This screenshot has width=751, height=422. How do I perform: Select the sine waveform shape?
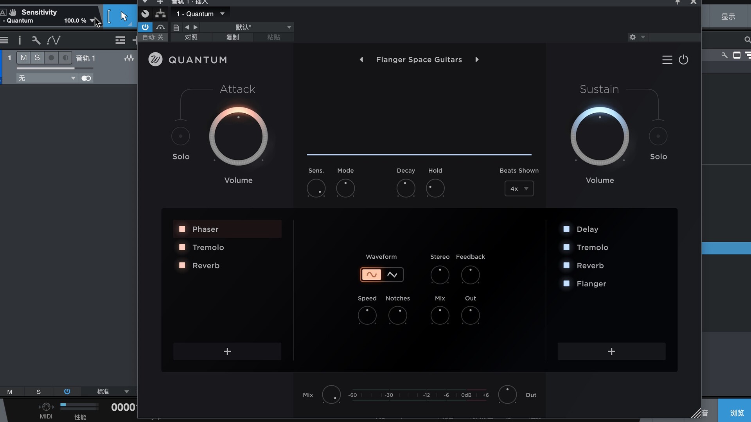tap(371, 275)
